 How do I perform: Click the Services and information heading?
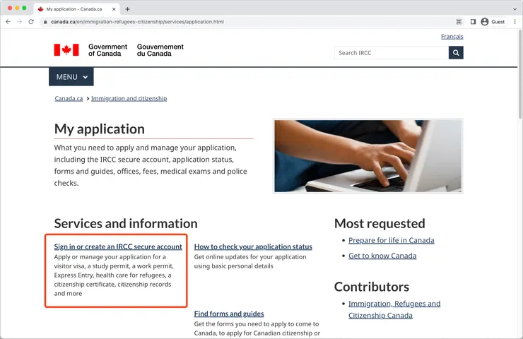126,223
